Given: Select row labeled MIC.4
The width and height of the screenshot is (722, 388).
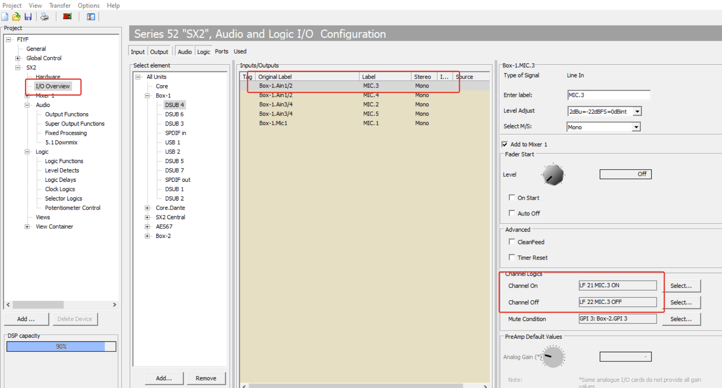Looking at the screenshot, I should pyautogui.click(x=365, y=95).
